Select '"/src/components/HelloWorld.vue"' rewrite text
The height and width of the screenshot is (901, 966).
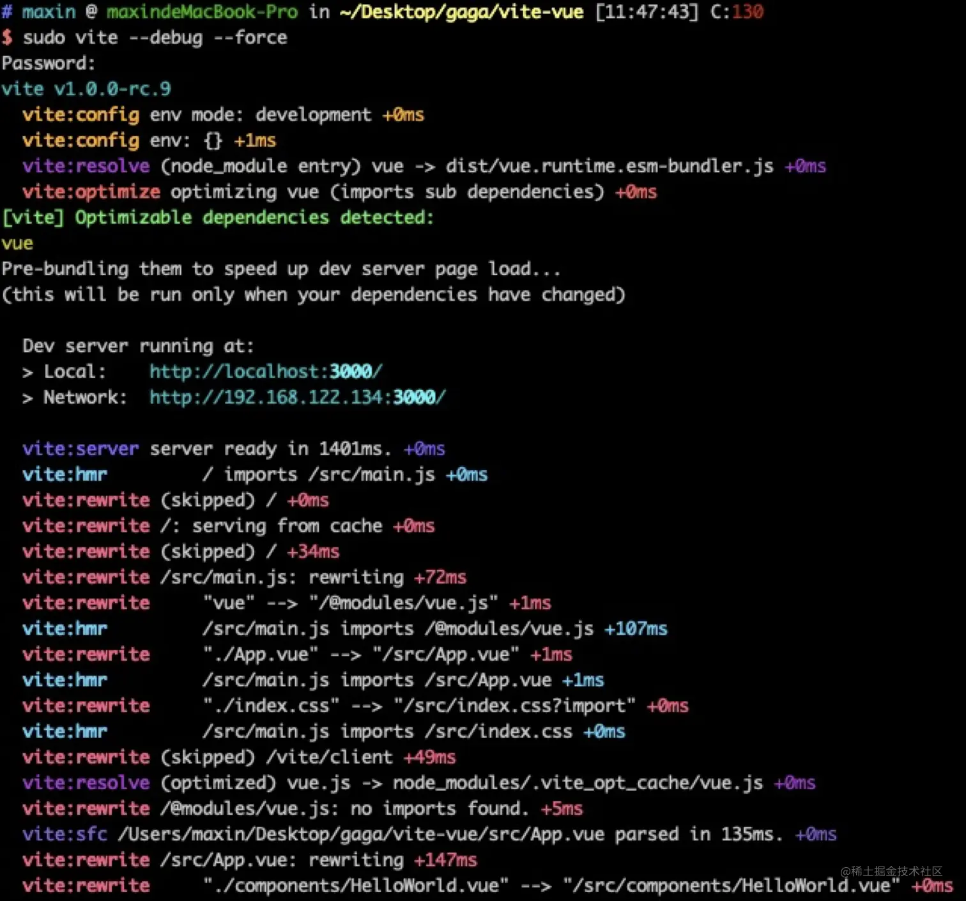(x=731, y=886)
